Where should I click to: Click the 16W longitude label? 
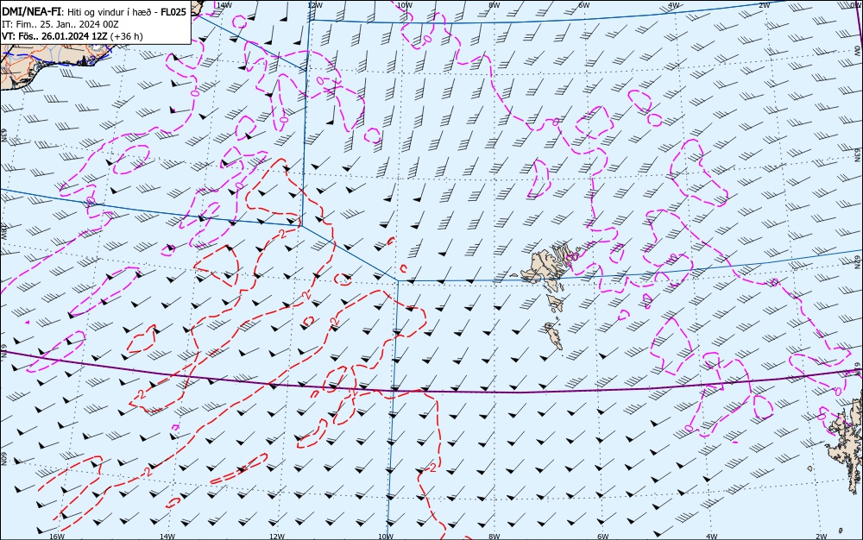pyautogui.click(x=57, y=537)
